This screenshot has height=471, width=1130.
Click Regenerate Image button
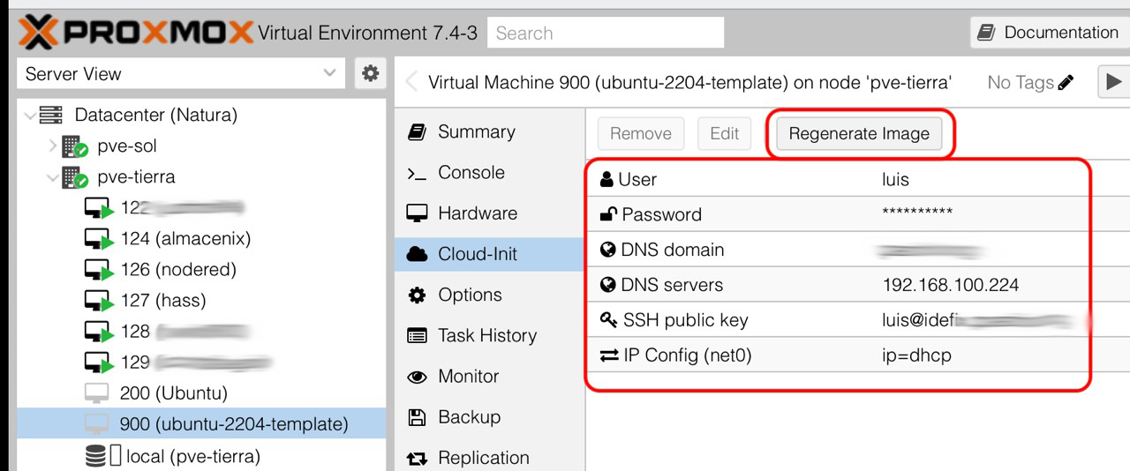point(859,133)
